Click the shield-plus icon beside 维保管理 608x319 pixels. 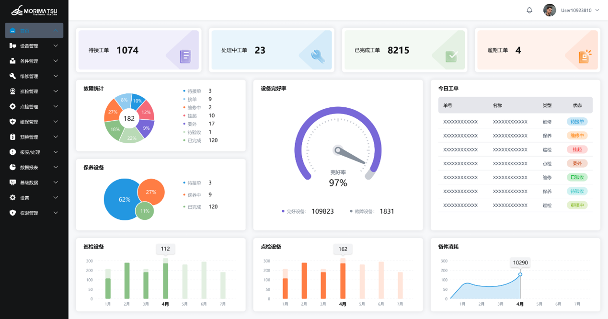pyautogui.click(x=13, y=122)
